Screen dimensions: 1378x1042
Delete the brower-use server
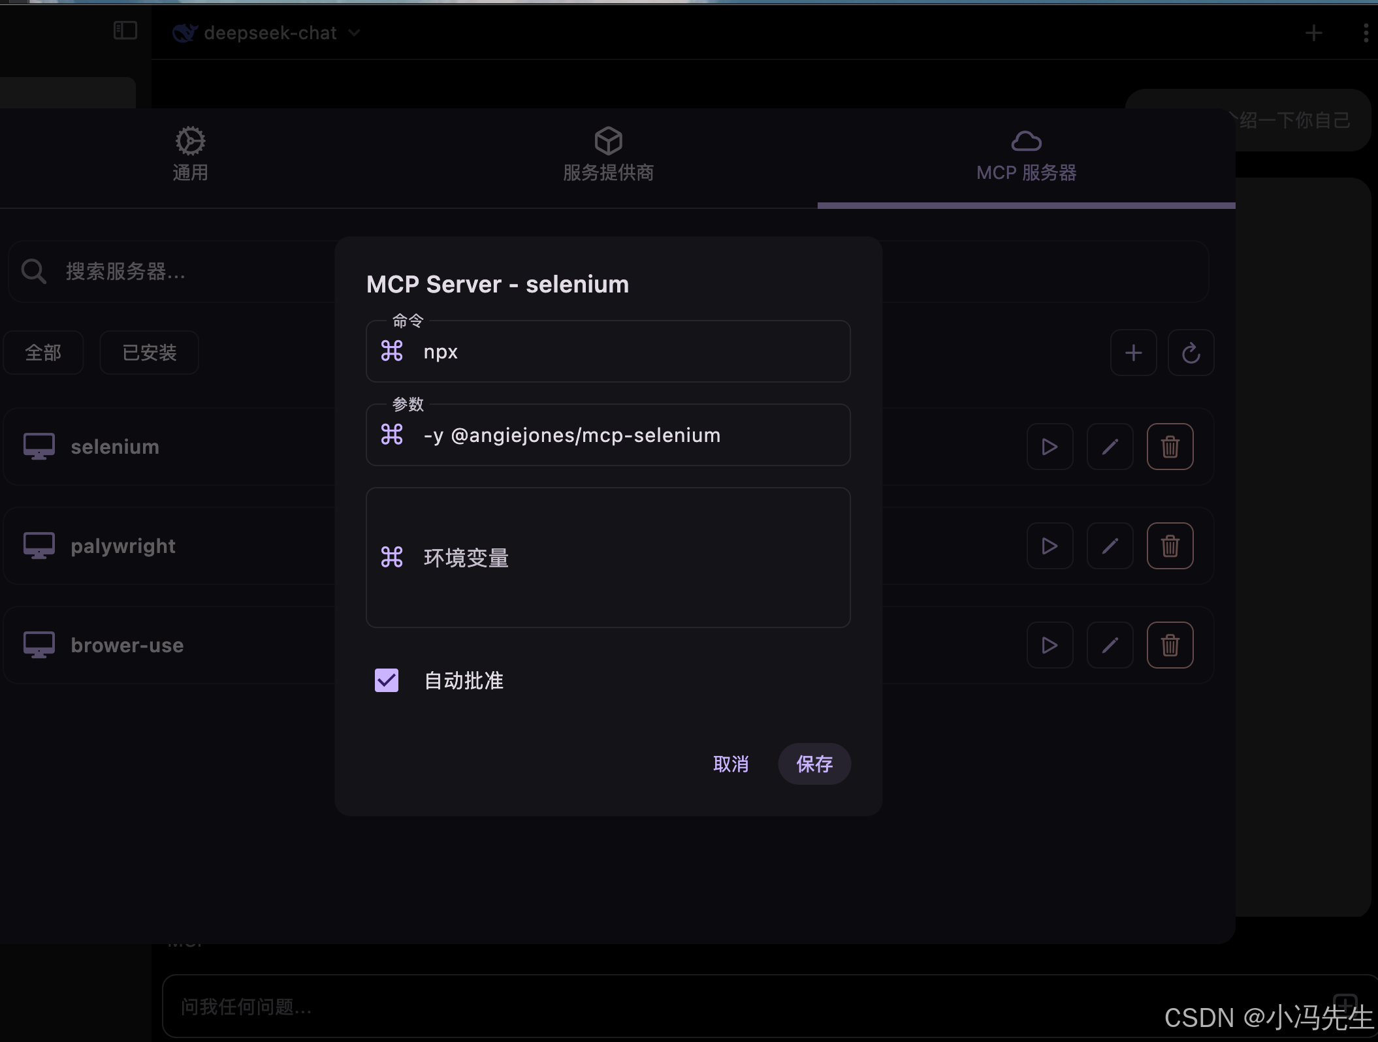tap(1170, 645)
